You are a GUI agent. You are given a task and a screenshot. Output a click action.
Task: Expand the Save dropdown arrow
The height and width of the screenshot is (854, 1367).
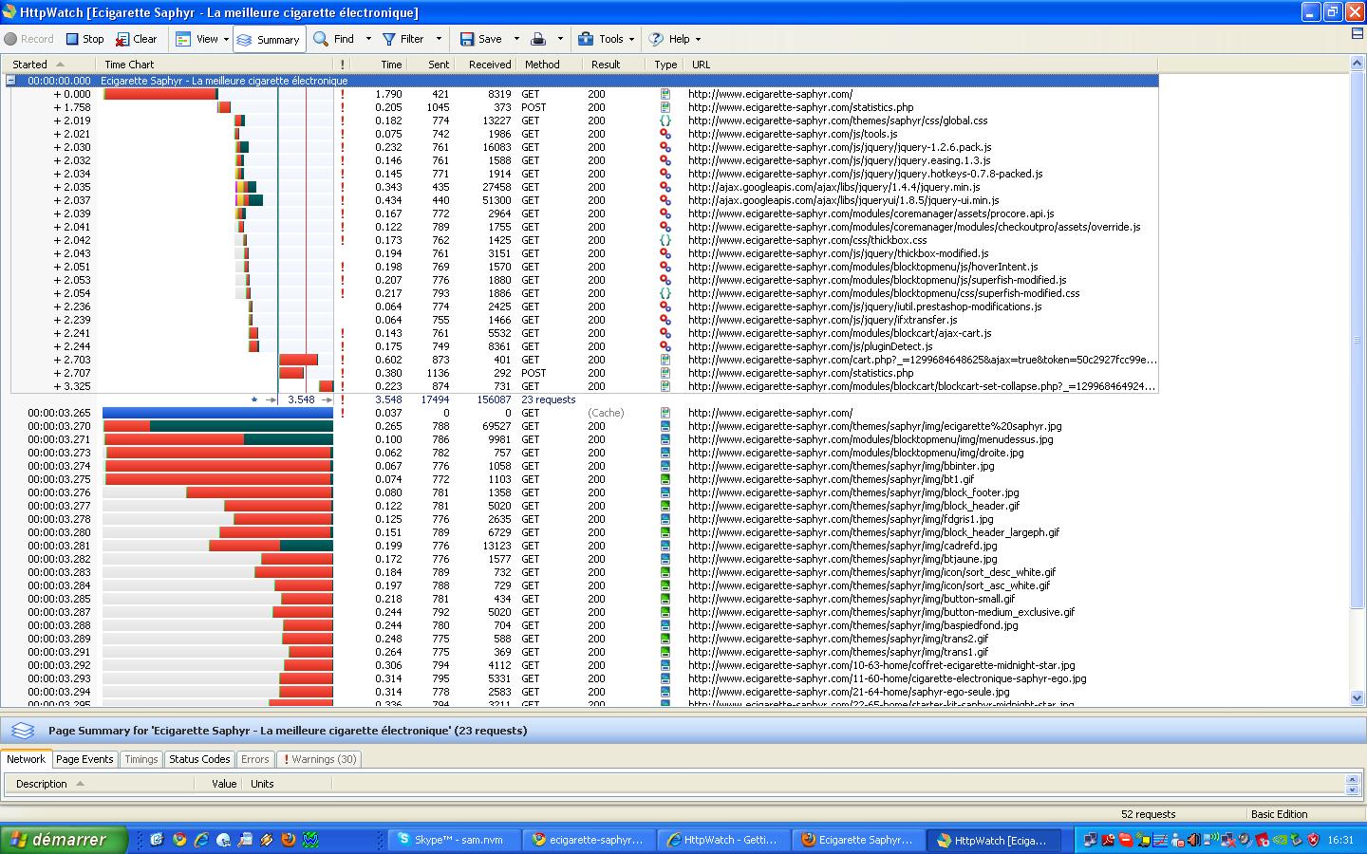pyautogui.click(x=516, y=39)
